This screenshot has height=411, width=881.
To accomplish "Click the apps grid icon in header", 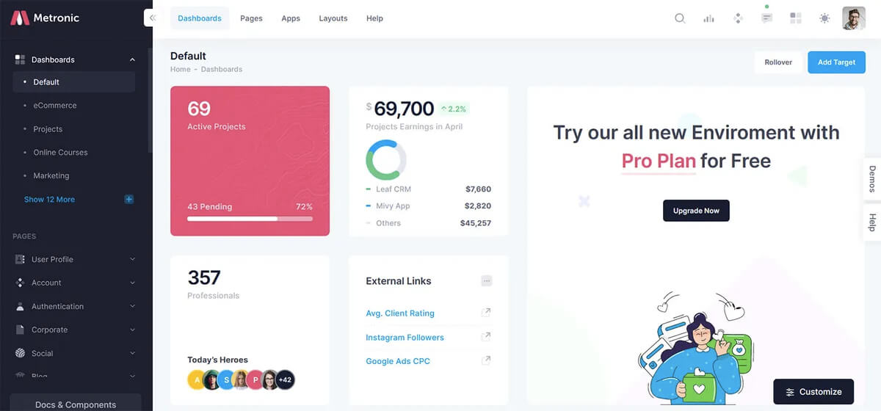I will (x=795, y=18).
